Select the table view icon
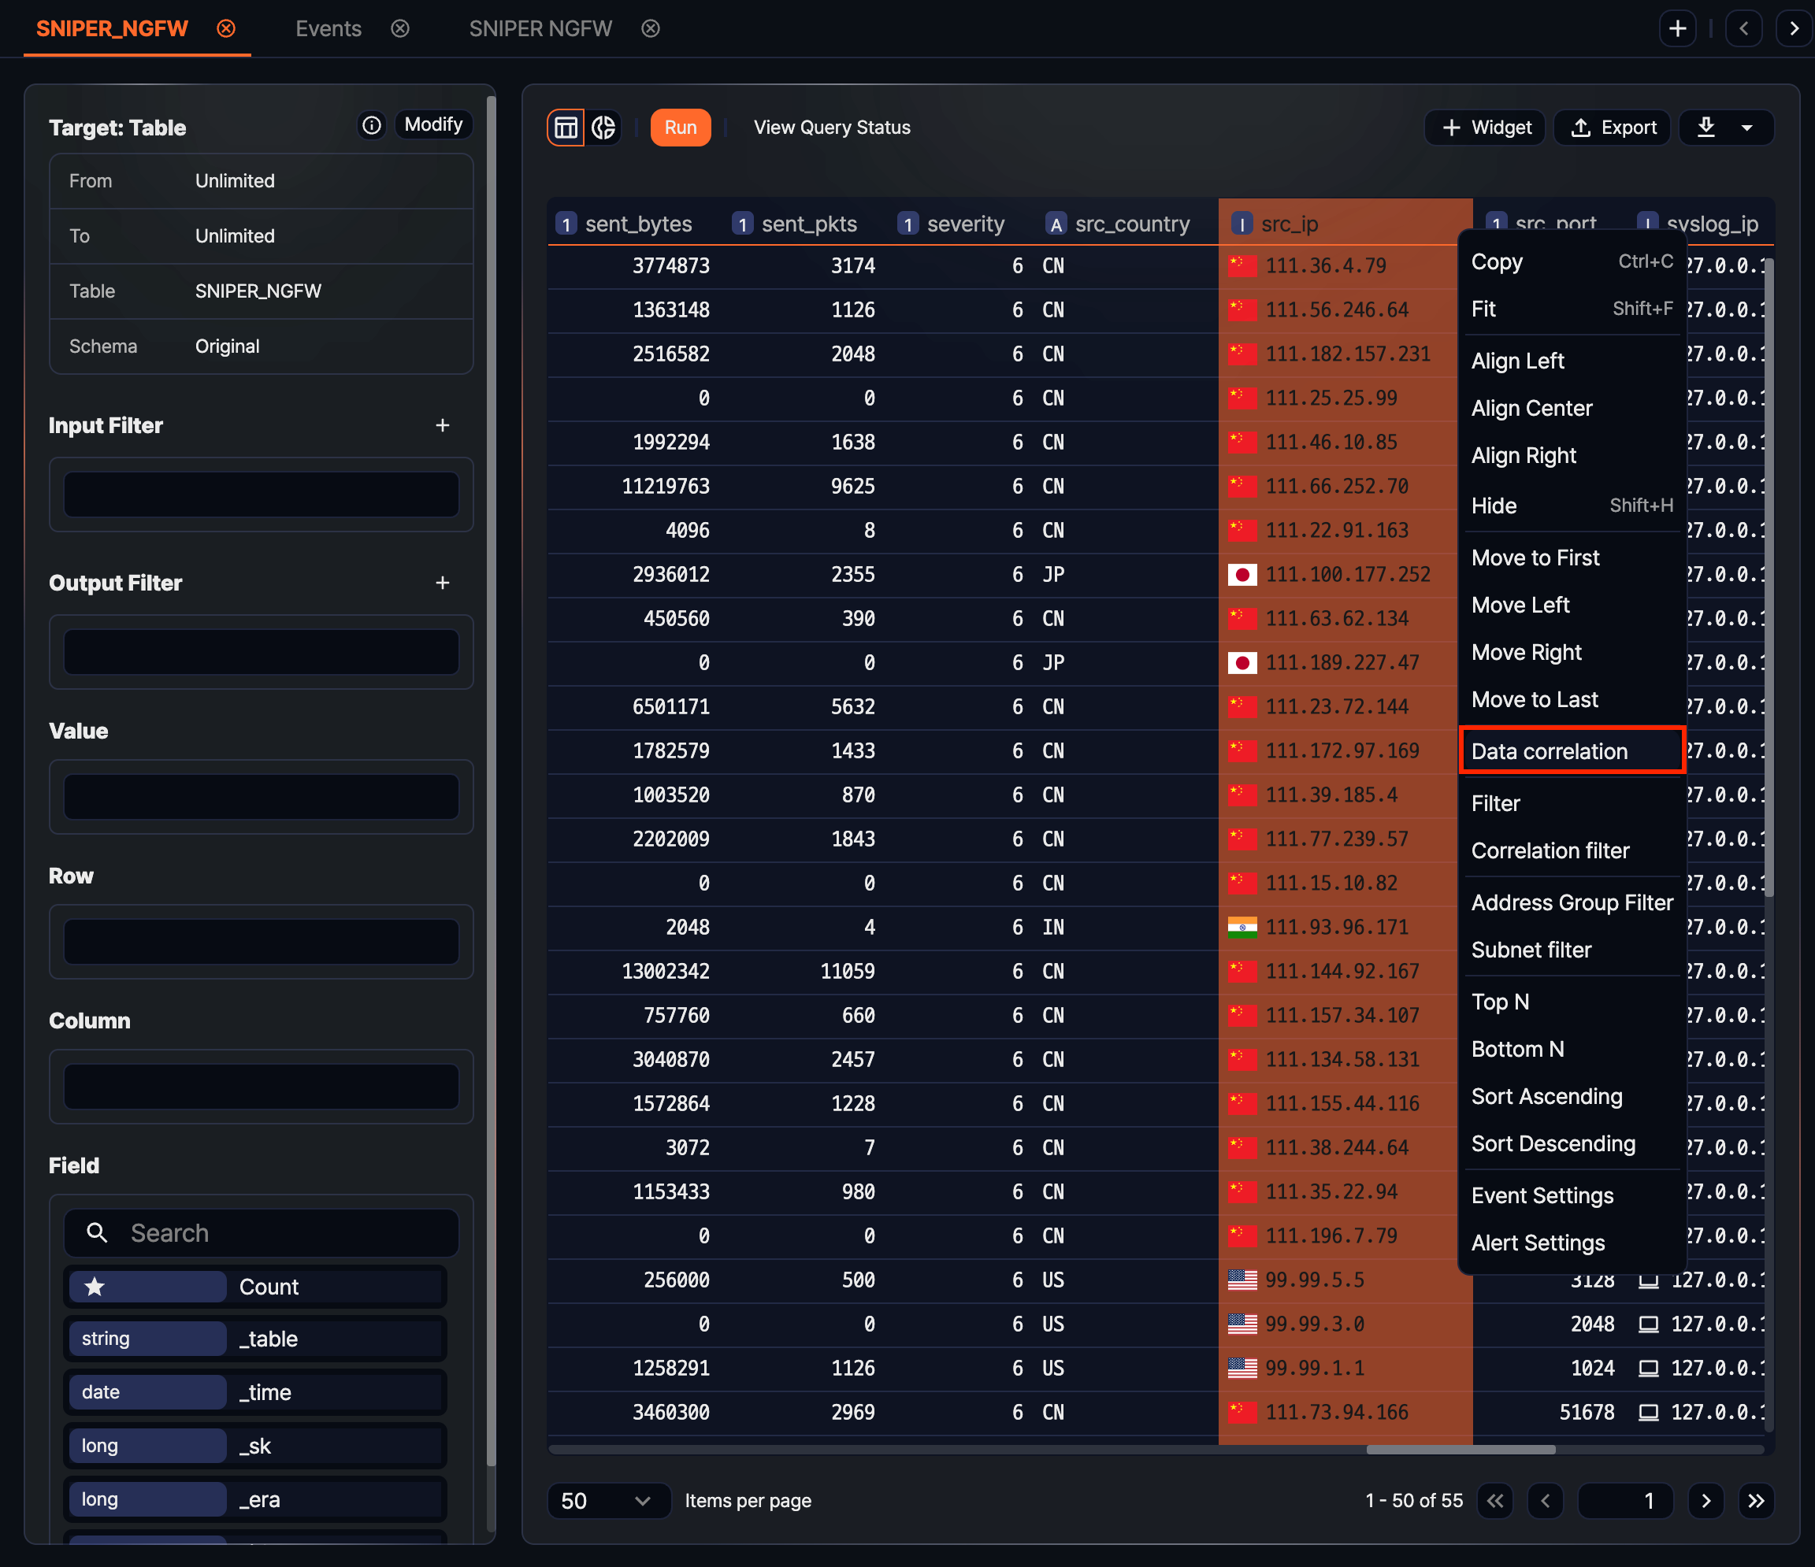 click(565, 127)
